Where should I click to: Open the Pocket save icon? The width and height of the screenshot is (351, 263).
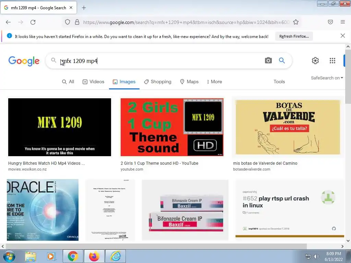click(x=330, y=22)
